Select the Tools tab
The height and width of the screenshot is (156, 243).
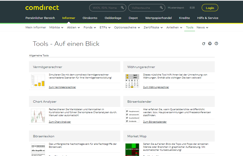click(x=189, y=27)
